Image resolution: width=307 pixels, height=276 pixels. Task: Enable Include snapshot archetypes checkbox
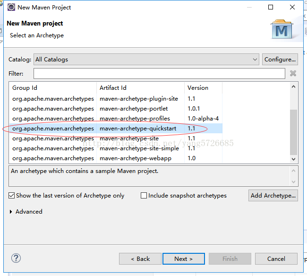coord(144,196)
